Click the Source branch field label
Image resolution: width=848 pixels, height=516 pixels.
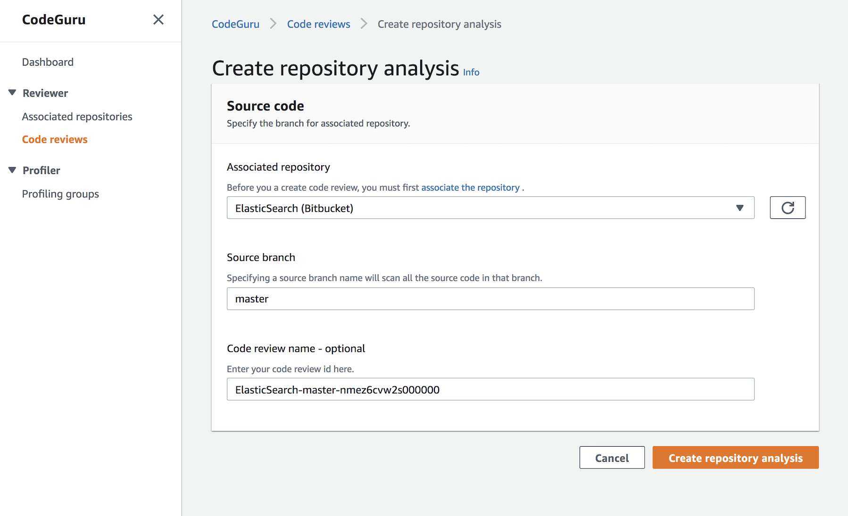click(261, 257)
